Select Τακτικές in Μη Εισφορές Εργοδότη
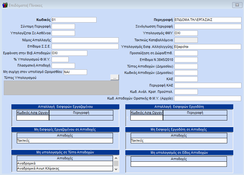This screenshot has width=244, height=175. pyautogui.click(x=178, y=140)
